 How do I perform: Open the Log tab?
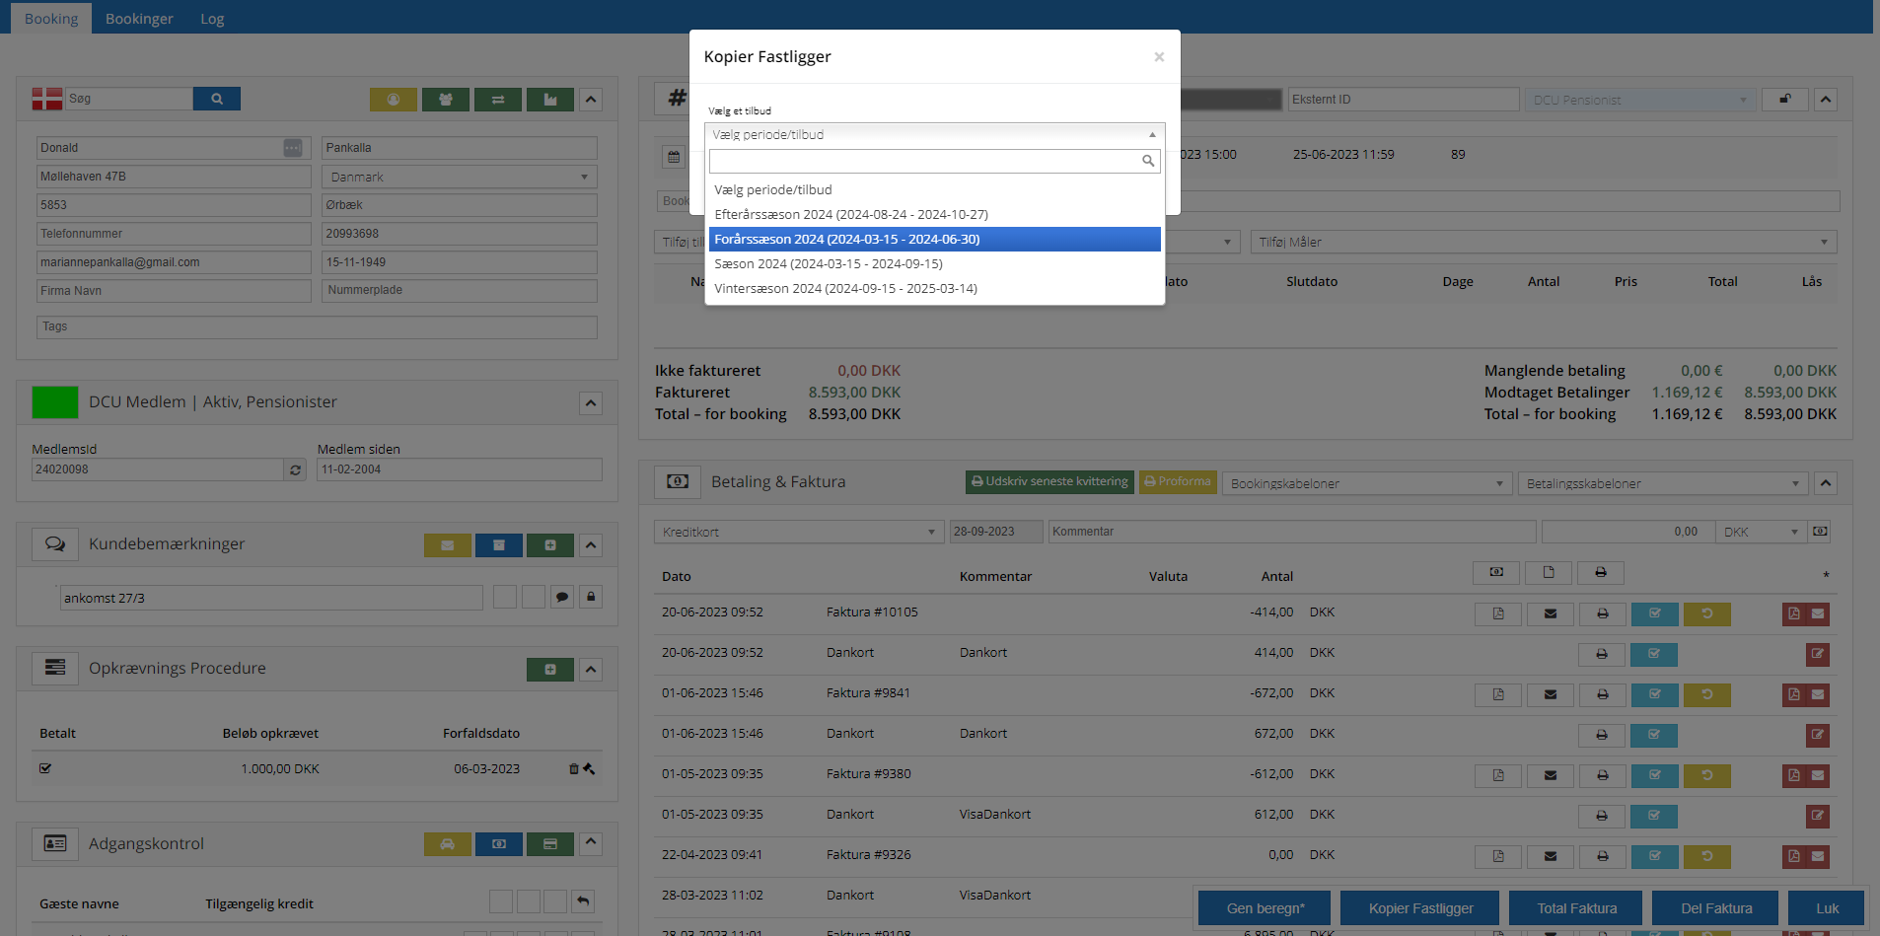[x=212, y=19]
